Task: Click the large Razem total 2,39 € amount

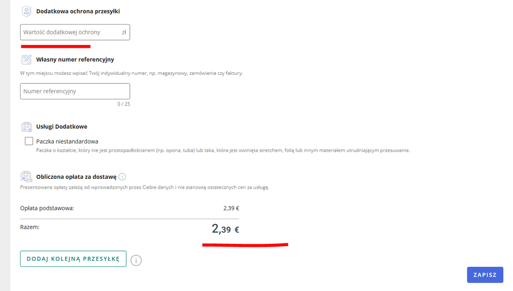Action: (225, 229)
